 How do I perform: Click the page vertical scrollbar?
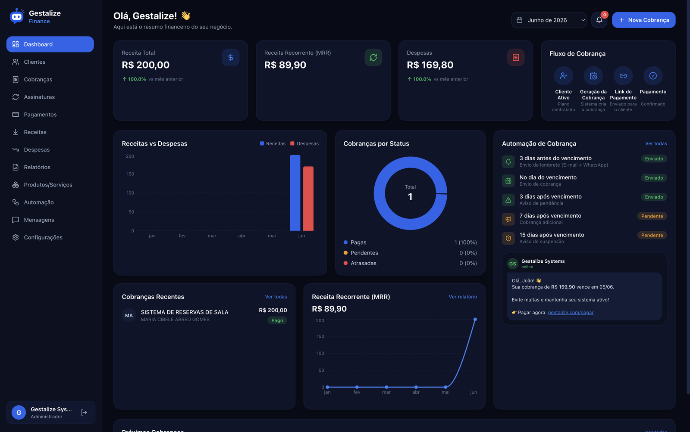(688, 197)
